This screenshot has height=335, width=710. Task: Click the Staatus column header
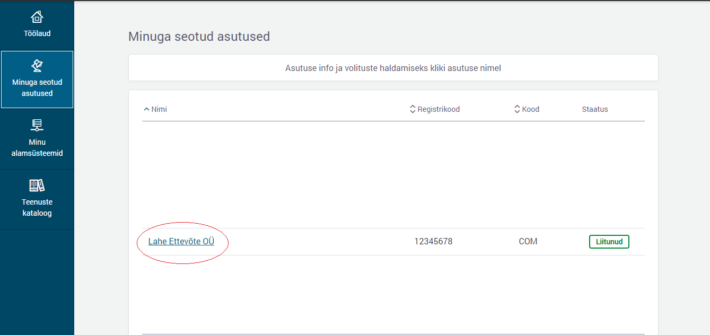point(595,109)
